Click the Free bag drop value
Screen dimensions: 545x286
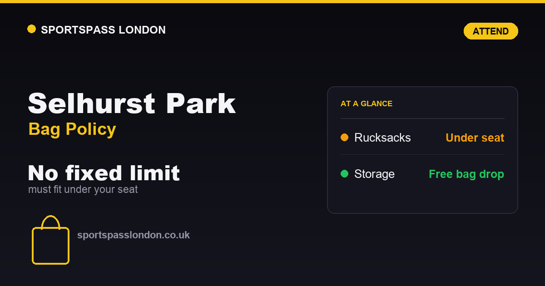click(466, 174)
